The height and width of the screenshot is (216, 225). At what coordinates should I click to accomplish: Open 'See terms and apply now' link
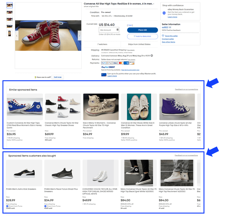coord(130,70)
